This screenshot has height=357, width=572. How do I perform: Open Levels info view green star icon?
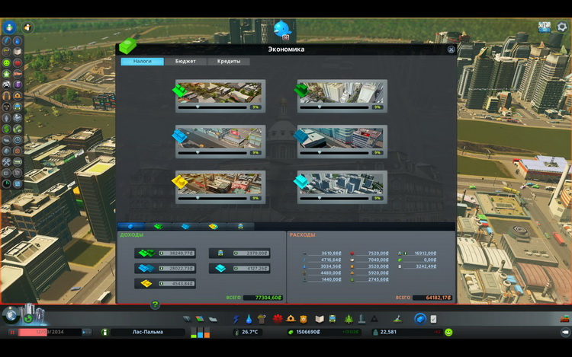(7, 74)
